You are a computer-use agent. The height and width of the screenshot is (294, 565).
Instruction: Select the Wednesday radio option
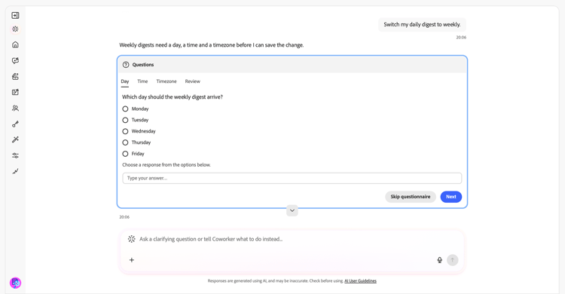125,131
